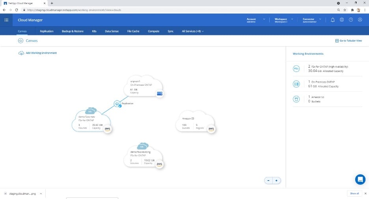Click the Amazon S3 bucket summary icon
This screenshot has width=369, height=199.
(296, 99)
